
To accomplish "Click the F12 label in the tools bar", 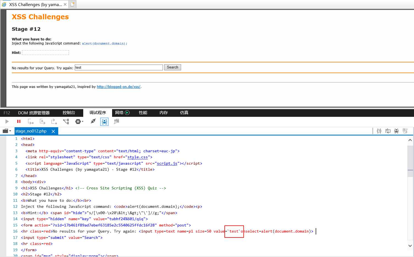I will (7, 113).
